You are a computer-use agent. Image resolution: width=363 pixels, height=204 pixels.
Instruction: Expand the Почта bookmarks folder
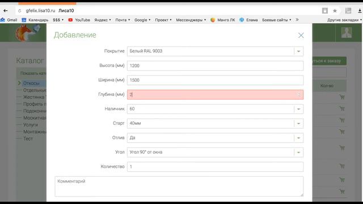point(123,20)
